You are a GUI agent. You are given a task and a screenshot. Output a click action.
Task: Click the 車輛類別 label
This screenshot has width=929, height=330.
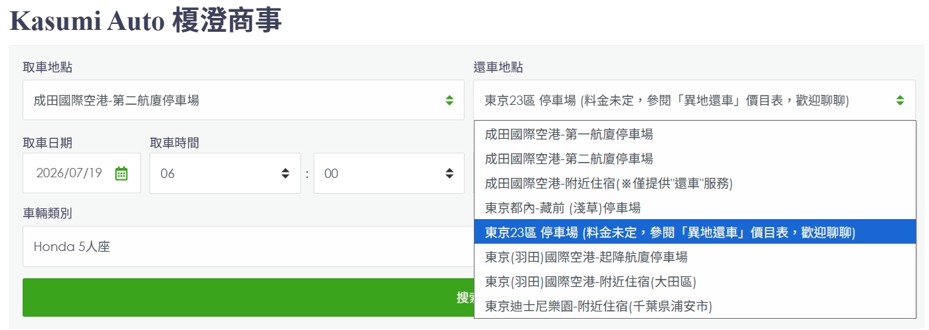click(x=47, y=213)
